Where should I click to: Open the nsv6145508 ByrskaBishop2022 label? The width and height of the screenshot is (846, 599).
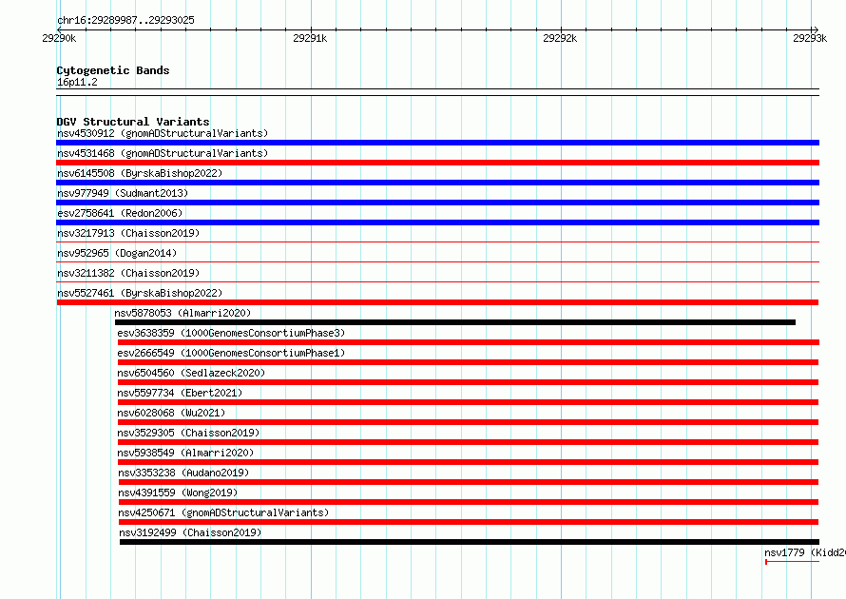[140, 173]
